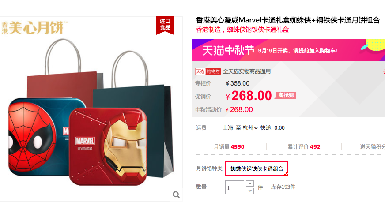The image size is (385, 202).
Task: Open the 月销量 4550 tab
Action: click(229, 146)
